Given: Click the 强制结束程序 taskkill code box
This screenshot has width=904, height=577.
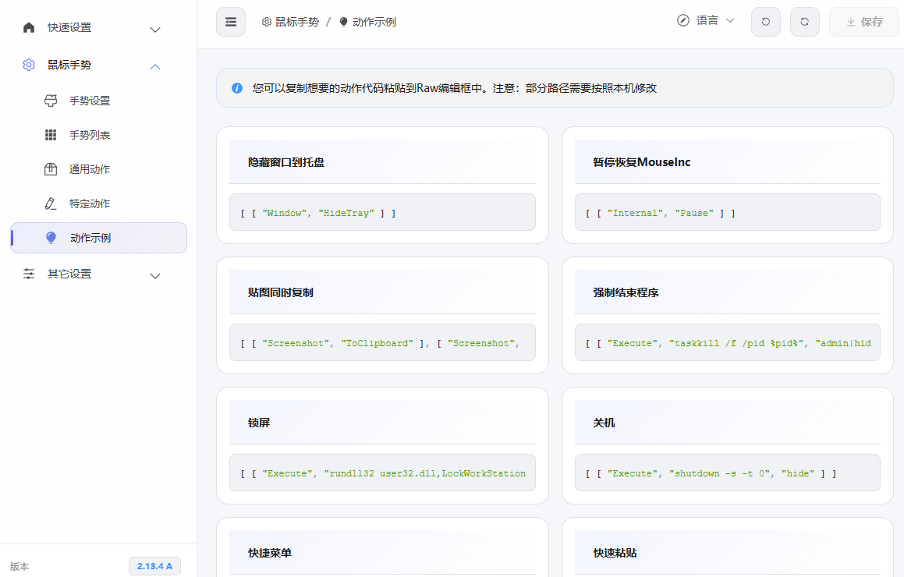Looking at the screenshot, I should 728,343.
